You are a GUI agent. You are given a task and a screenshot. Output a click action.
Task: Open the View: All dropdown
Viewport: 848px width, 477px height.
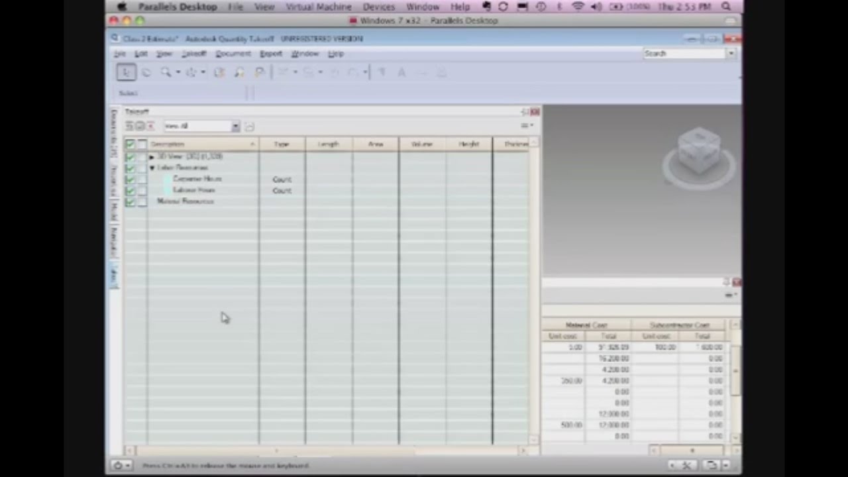pos(201,126)
